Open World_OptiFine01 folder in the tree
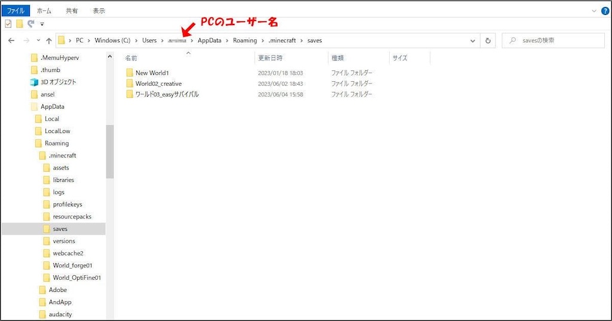Screen dimensions: 612x321 coord(77,277)
